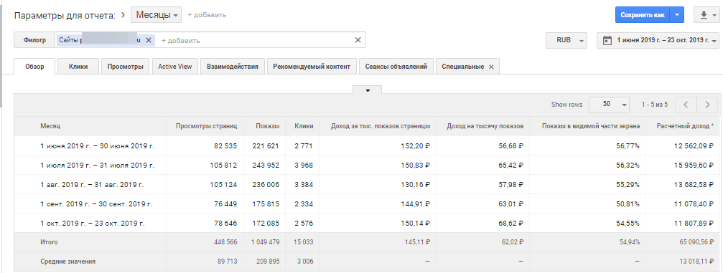The height and width of the screenshot is (273, 723).
Task: Open the Месяцы dimension dropdown
Action: (x=157, y=15)
